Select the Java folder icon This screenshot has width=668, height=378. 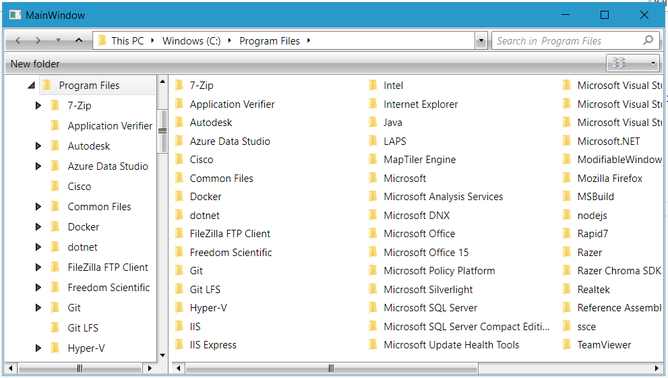pyautogui.click(x=373, y=123)
